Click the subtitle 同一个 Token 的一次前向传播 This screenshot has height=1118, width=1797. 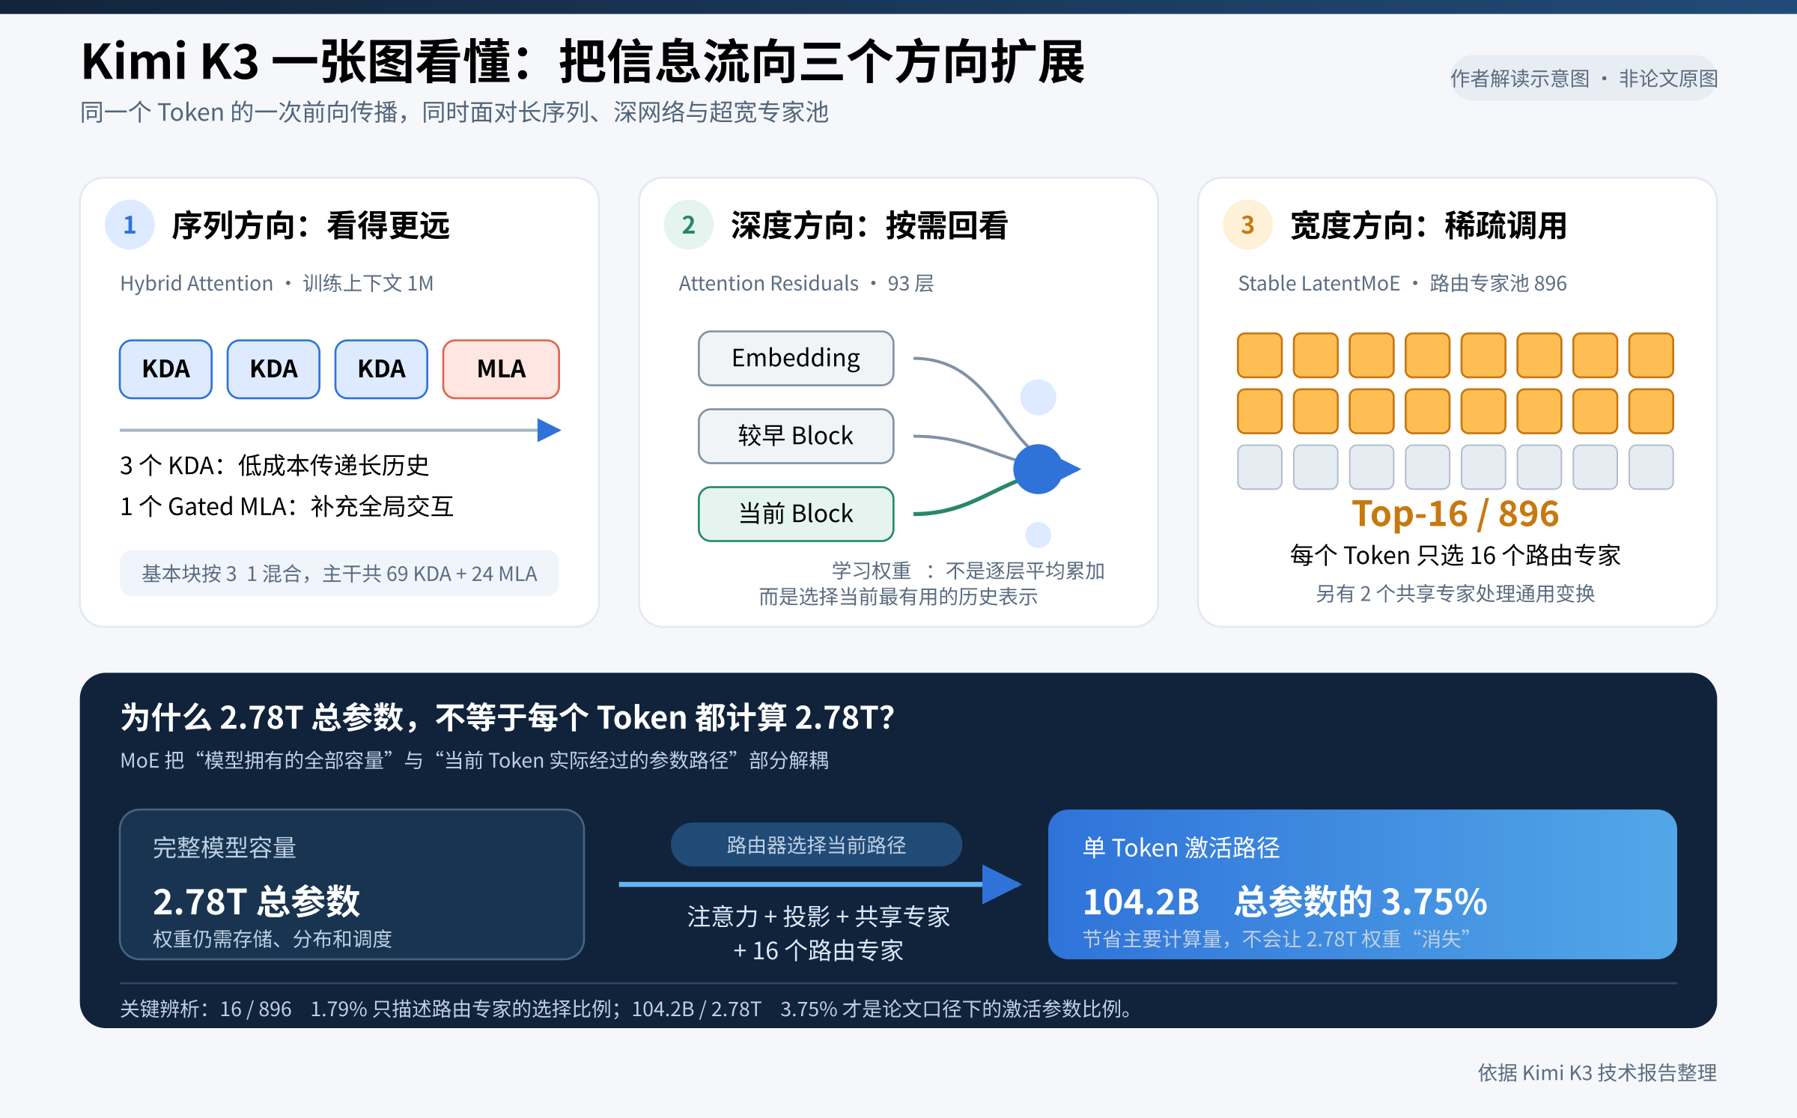(x=454, y=112)
